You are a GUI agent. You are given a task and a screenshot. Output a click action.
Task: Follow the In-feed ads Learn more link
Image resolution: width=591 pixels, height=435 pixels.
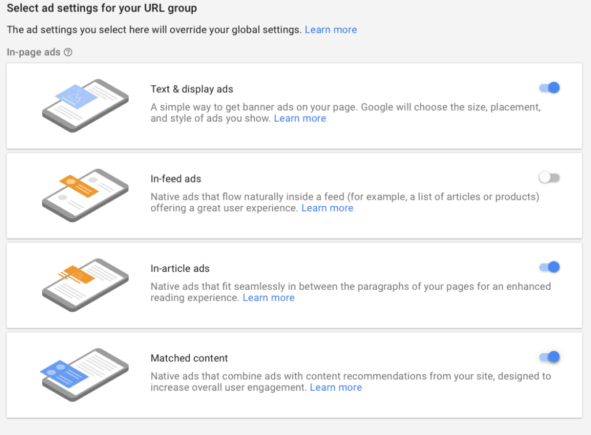(327, 208)
